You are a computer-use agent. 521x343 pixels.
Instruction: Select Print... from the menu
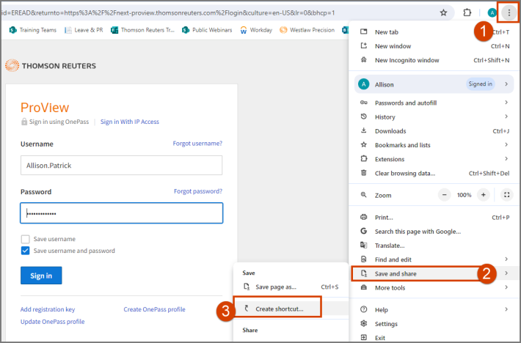tap(434, 217)
